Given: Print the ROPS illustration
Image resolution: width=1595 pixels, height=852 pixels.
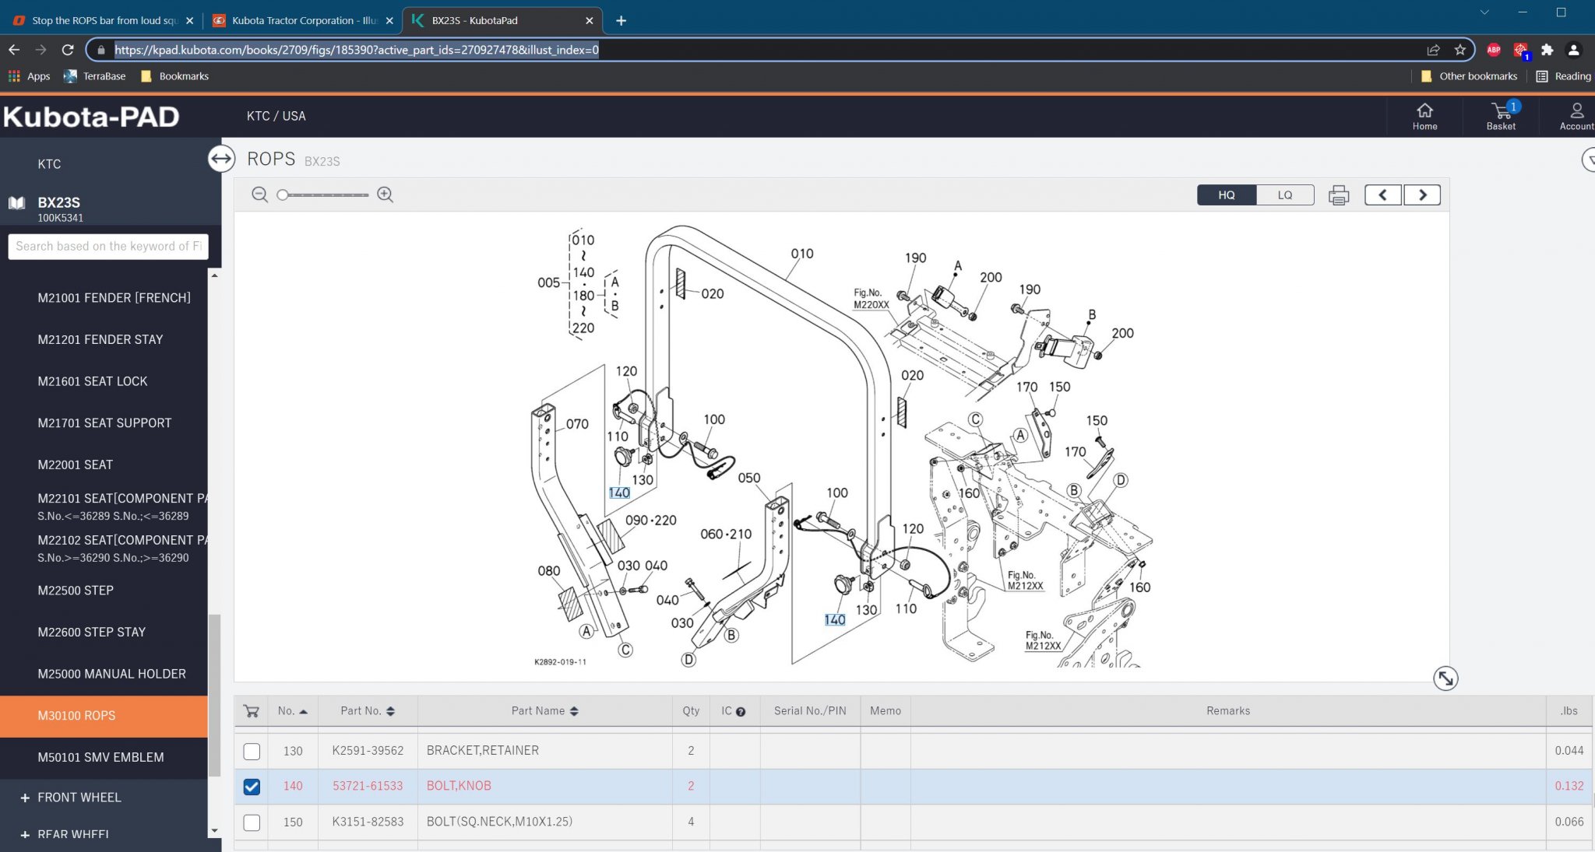Looking at the screenshot, I should [x=1338, y=195].
